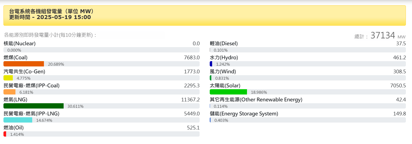Click the yellow Co-Gen bar
412x144 pixels.
pos(8,78)
